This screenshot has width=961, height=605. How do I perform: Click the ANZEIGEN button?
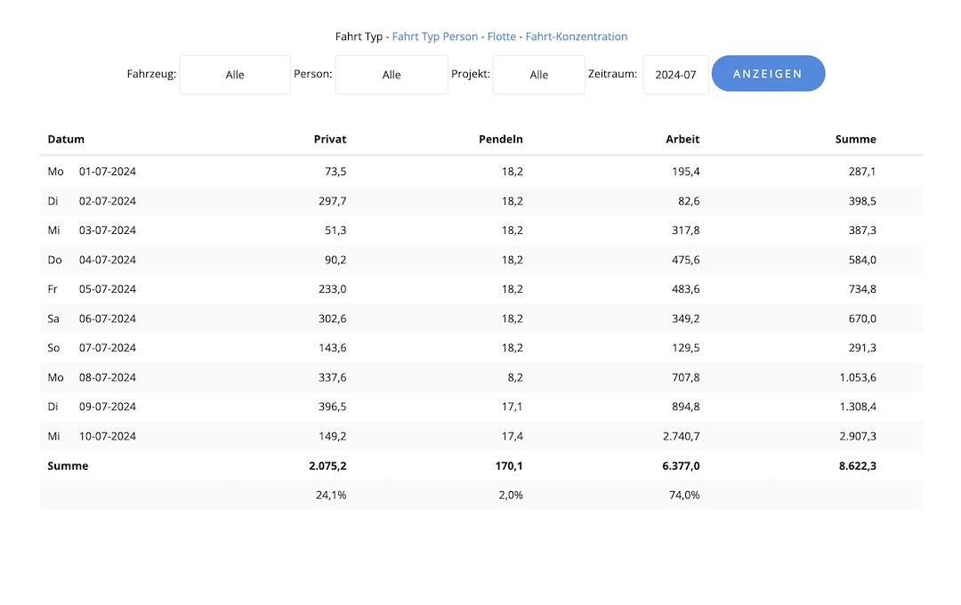(x=768, y=74)
